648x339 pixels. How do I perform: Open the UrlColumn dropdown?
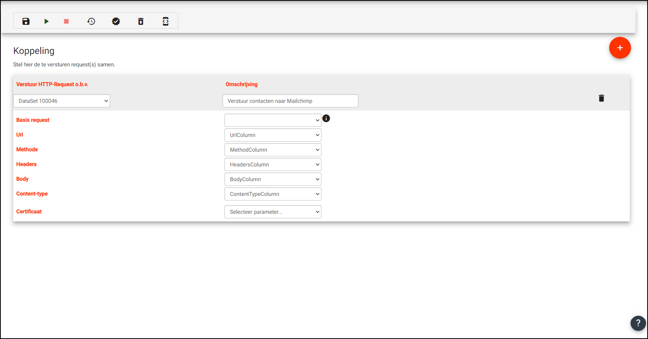tap(273, 135)
